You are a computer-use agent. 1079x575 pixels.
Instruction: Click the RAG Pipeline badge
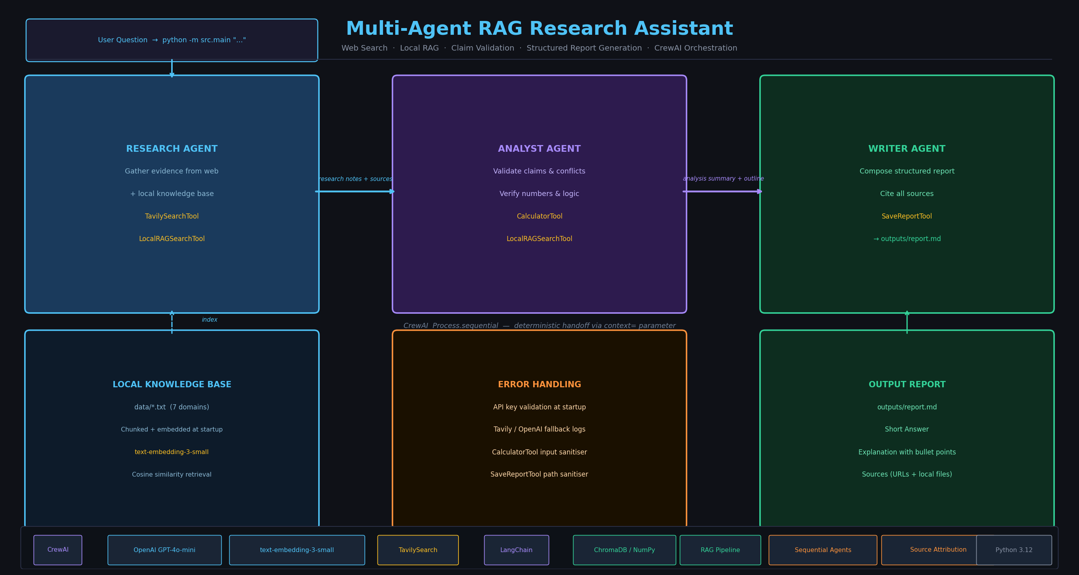point(720,550)
